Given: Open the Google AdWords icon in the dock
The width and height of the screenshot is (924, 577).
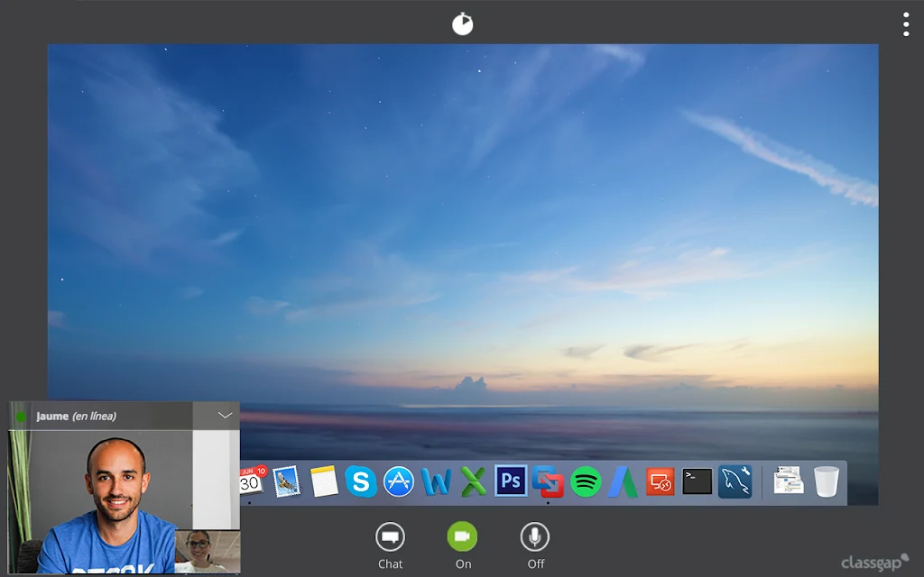Looking at the screenshot, I should tap(623, 481).
